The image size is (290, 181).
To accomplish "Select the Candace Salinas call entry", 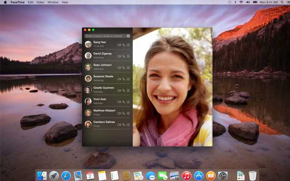I will [x=102, y=124].
